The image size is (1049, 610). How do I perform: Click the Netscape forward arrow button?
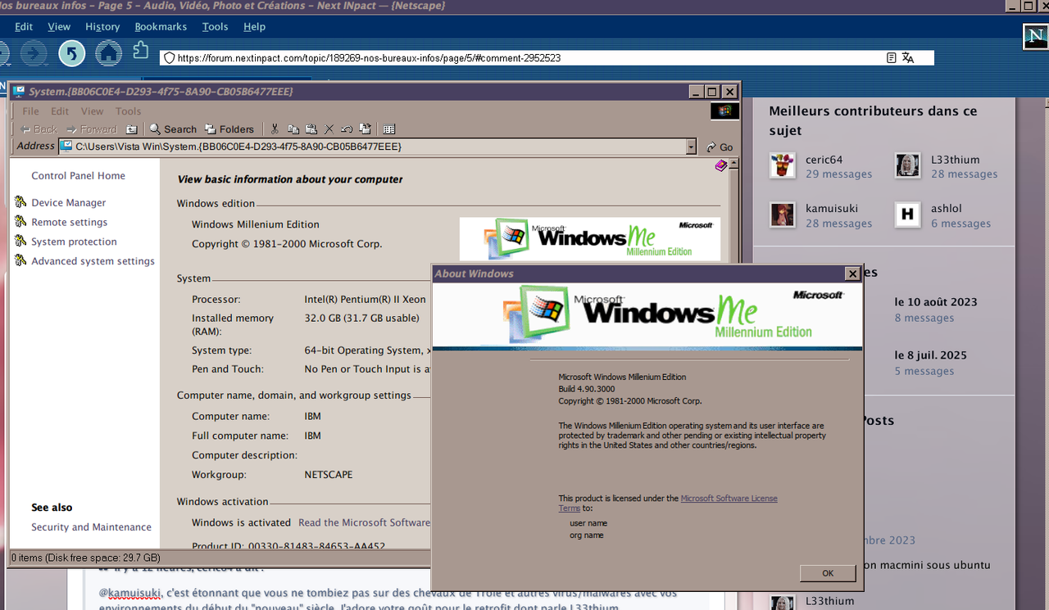(x=34, y=54)
